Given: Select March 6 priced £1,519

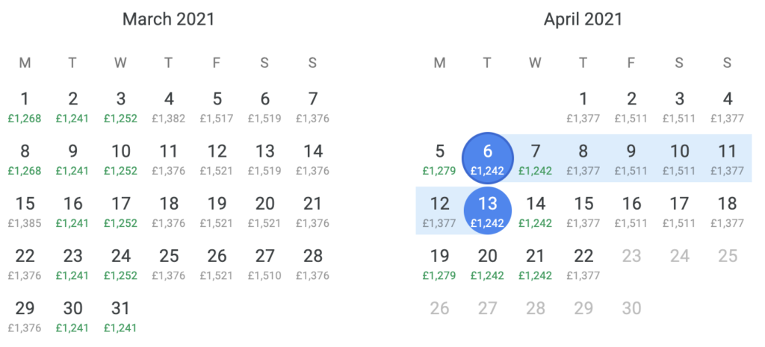Looking at the screenshot, I should [264, 107].
